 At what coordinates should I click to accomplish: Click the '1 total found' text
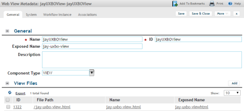pyautogui.click(x=39, y=93)
